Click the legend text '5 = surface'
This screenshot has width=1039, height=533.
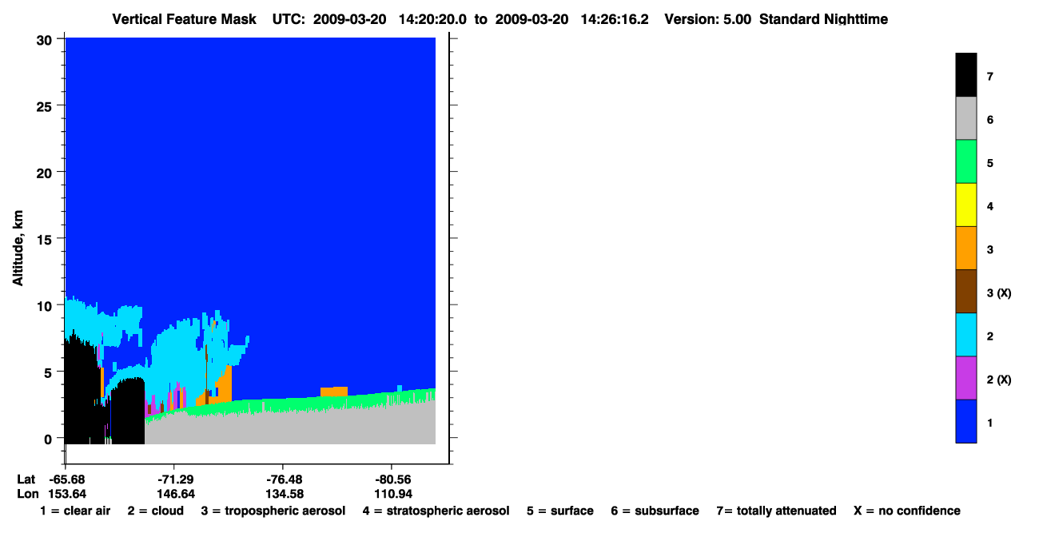click(559, 511)
